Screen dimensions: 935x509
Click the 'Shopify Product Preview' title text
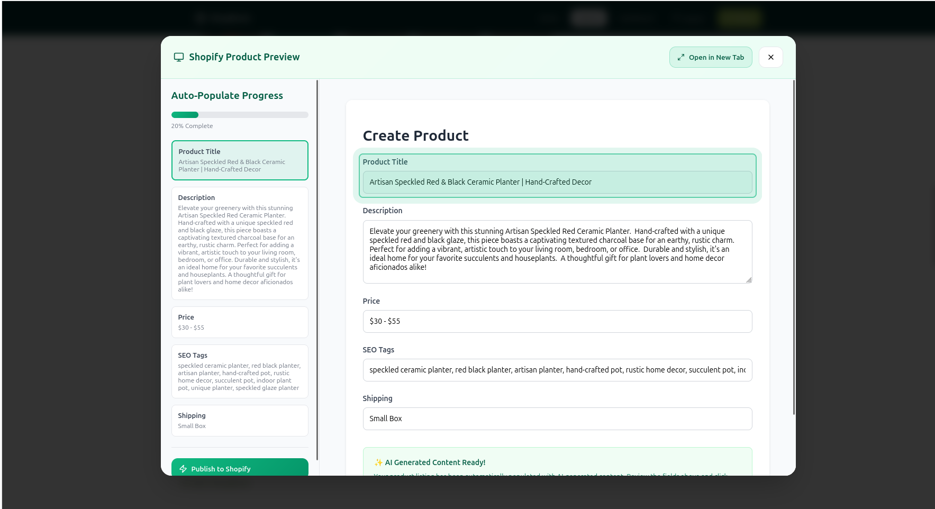coord(244,57)
